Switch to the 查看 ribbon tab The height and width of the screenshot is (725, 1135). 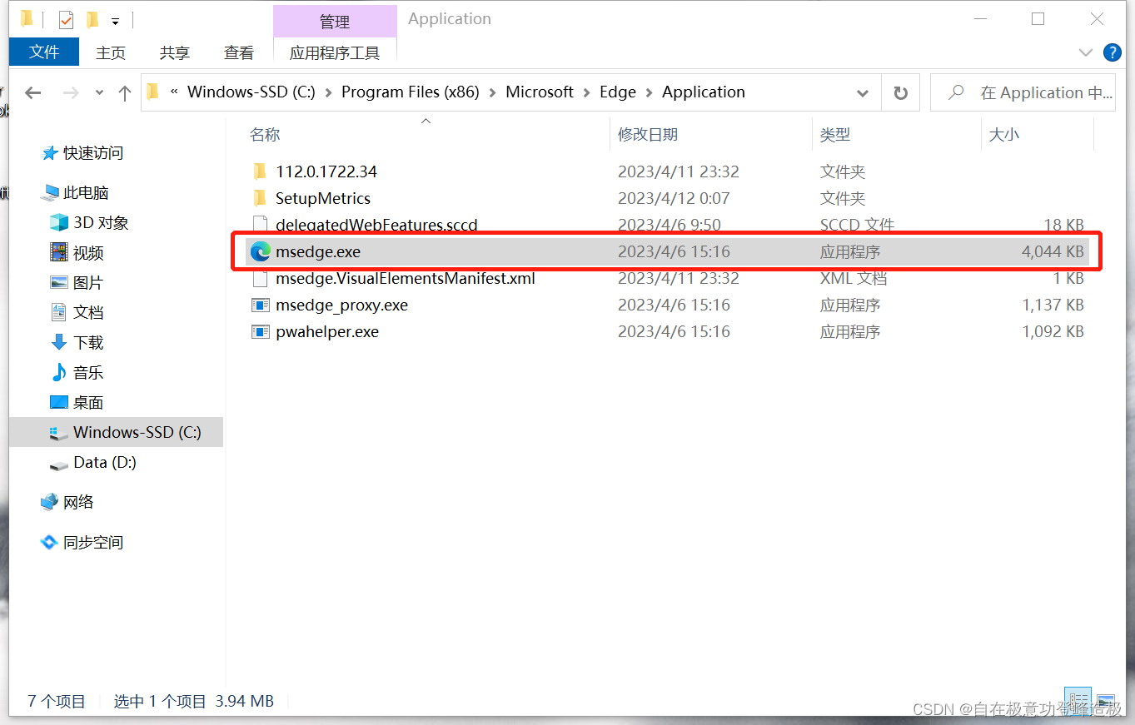pyautogui.click(x=239, y=52)
